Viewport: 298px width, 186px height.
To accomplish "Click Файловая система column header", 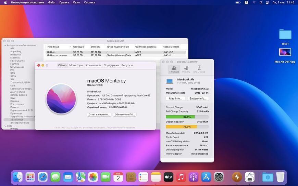I will click(x=146, y=47).
